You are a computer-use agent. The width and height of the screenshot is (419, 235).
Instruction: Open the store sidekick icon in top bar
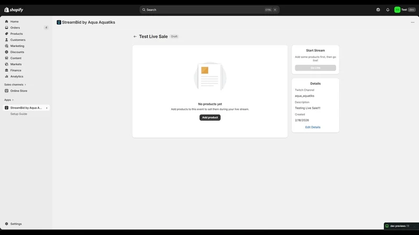tap(378, 10)
